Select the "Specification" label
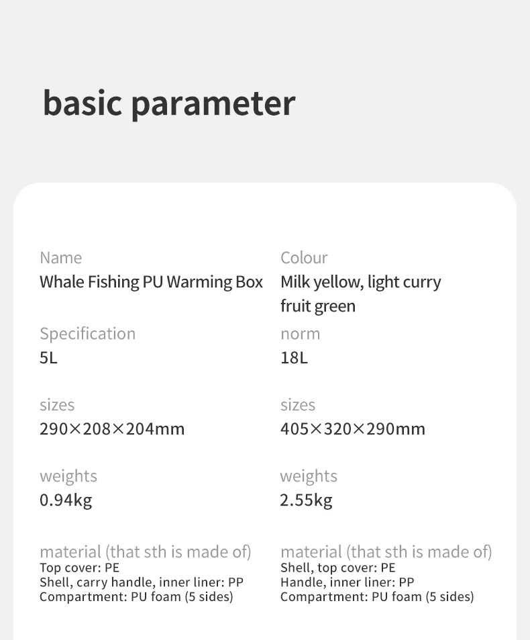 87,334
